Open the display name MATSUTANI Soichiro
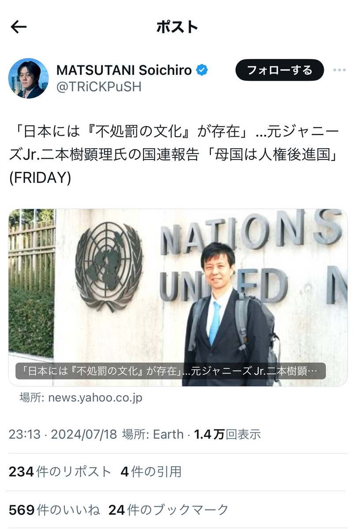The height and width of the screenshot is (529, 356). click(124, 70)
